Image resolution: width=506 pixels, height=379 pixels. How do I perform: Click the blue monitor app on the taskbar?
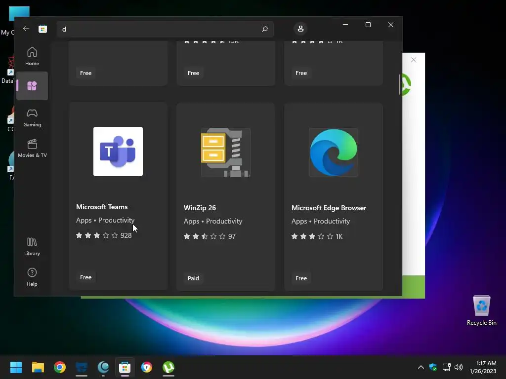[82, 367]
